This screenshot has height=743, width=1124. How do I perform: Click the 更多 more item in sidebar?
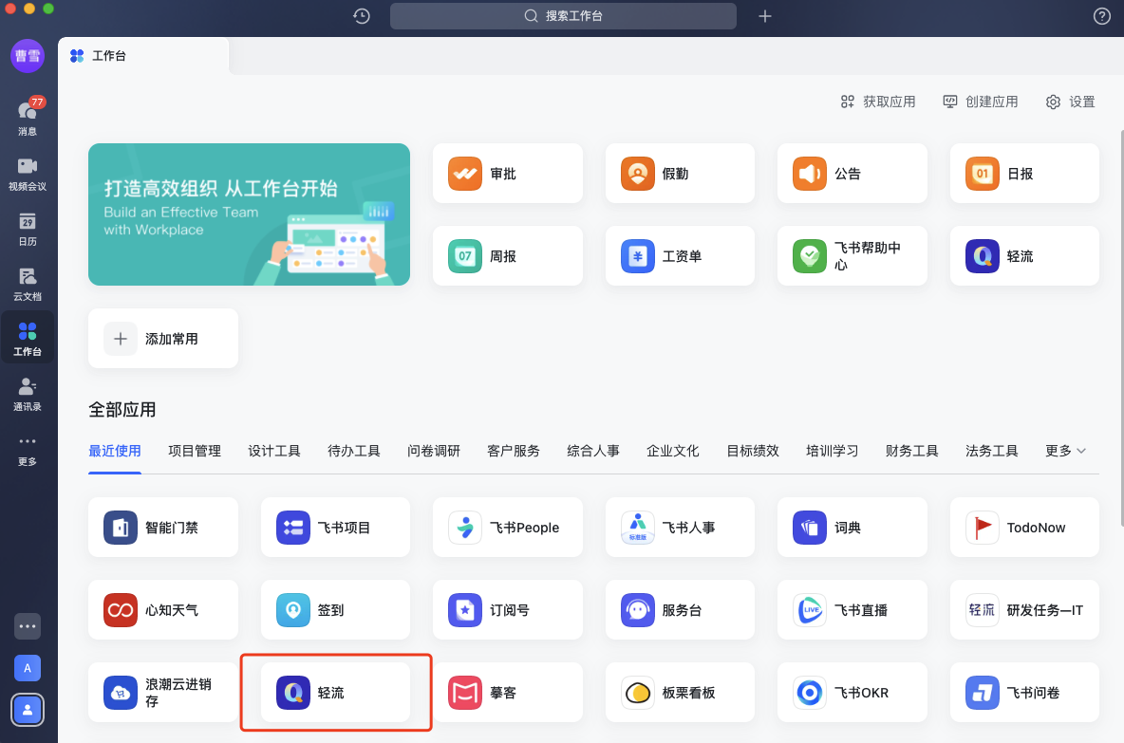[28, 450]
